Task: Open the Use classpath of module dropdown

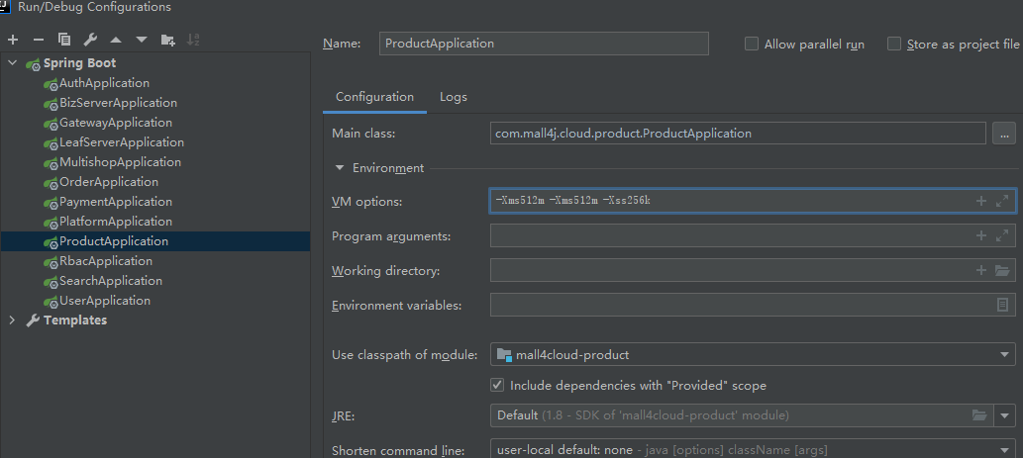Action: (1006, 354)
